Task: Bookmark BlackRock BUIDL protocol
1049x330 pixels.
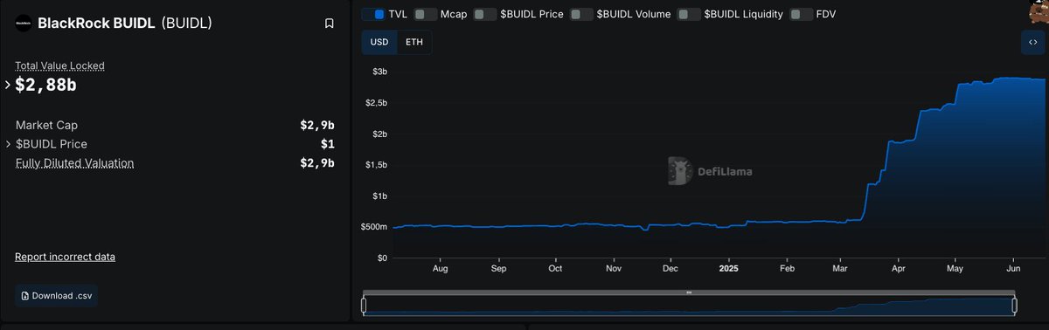Action: pos(329,24)
